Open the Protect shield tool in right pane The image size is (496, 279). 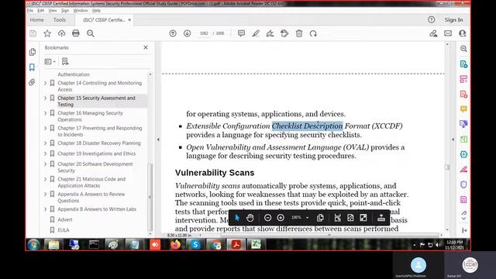[x=463, y=184]
